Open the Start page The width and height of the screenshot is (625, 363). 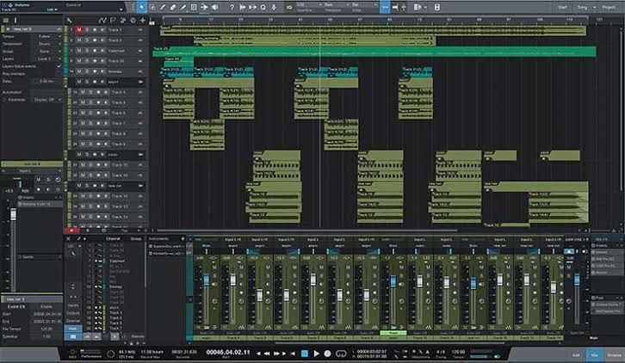point(562,7)
